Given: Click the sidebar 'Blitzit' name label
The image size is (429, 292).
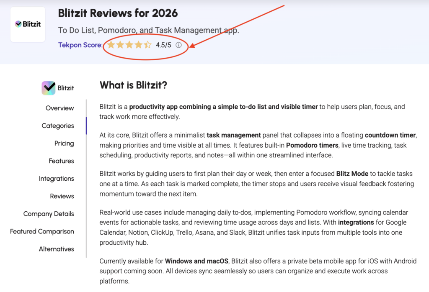Looking at the screenshot, I should [x=66, y=88].
